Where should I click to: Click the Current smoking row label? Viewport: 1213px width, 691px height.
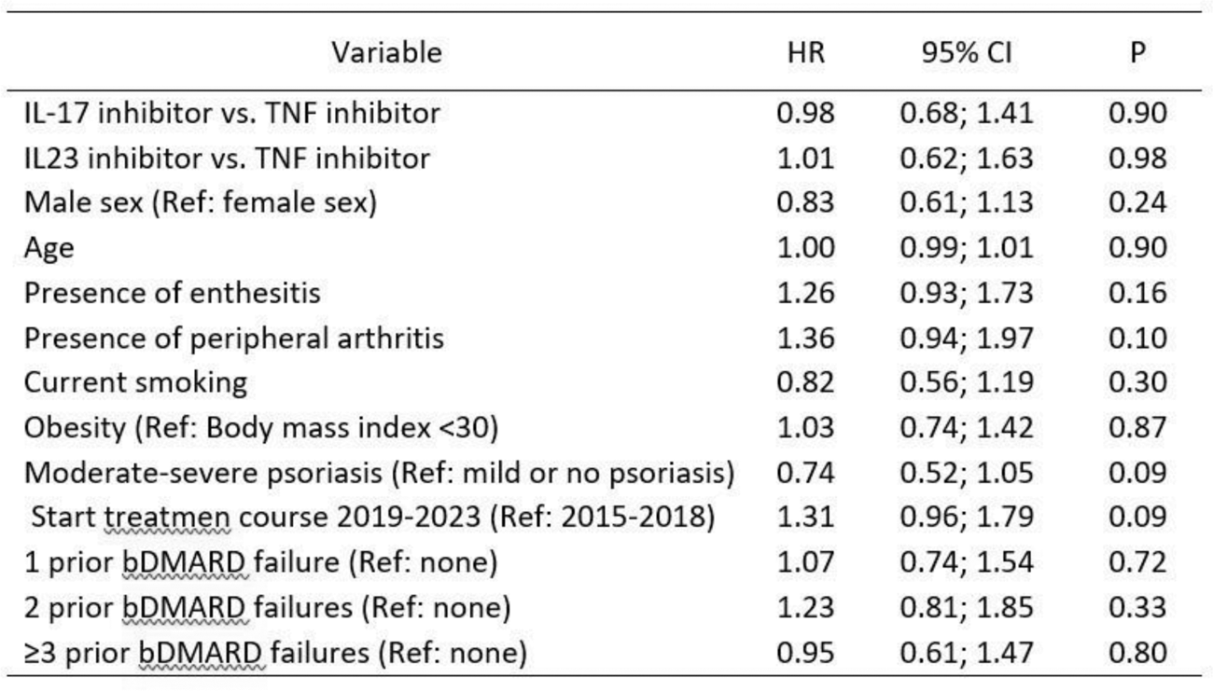tap(135, 382)
